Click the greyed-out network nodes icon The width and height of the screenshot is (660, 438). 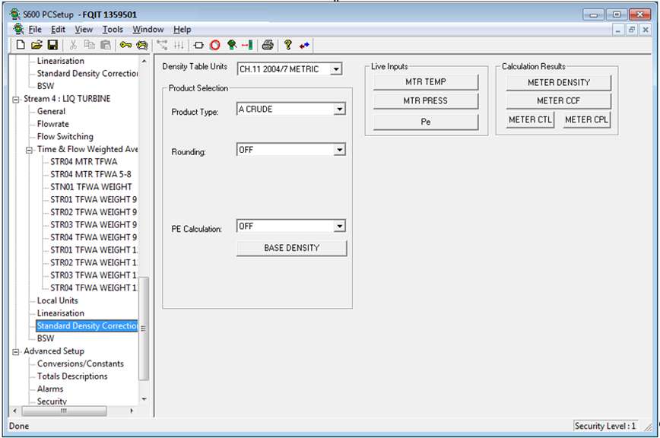tap(162, 45)
